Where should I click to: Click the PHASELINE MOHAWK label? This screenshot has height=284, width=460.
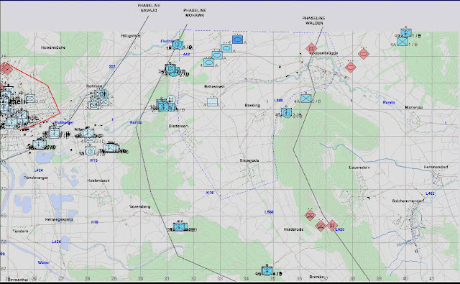click(x=195, y=13)
